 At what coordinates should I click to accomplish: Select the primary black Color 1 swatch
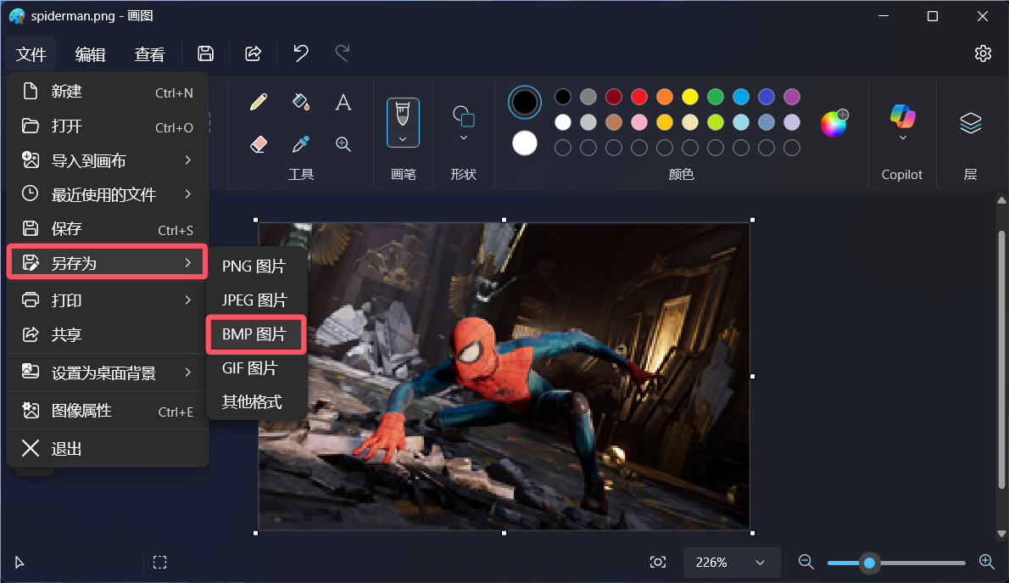pyautogui.click(x=525, y=103)
